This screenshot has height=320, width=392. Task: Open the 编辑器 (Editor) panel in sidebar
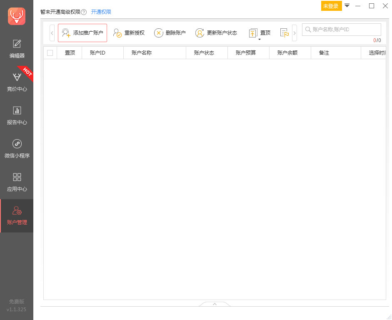[x=17, y=47]
